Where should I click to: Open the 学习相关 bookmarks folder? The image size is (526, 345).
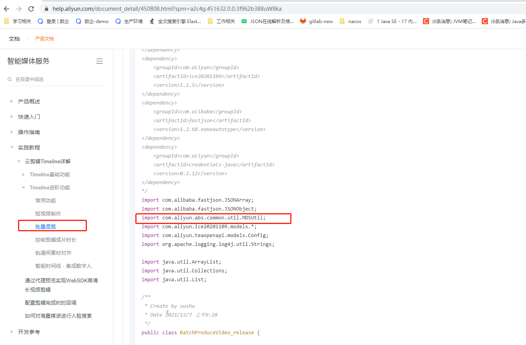tap(18, 21)
